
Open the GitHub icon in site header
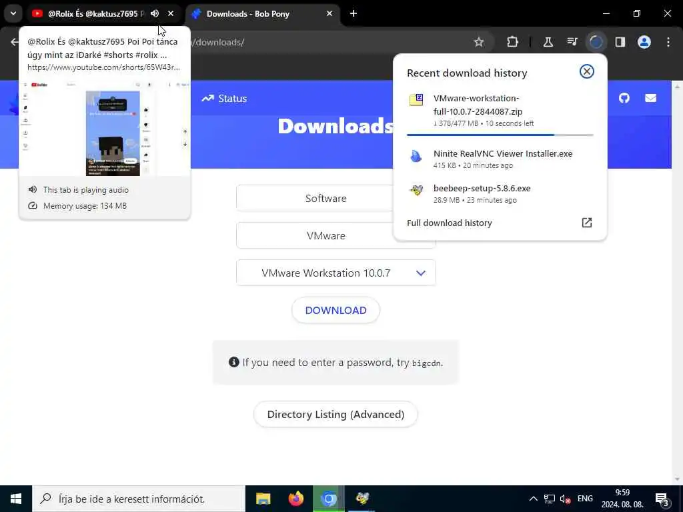624,98
